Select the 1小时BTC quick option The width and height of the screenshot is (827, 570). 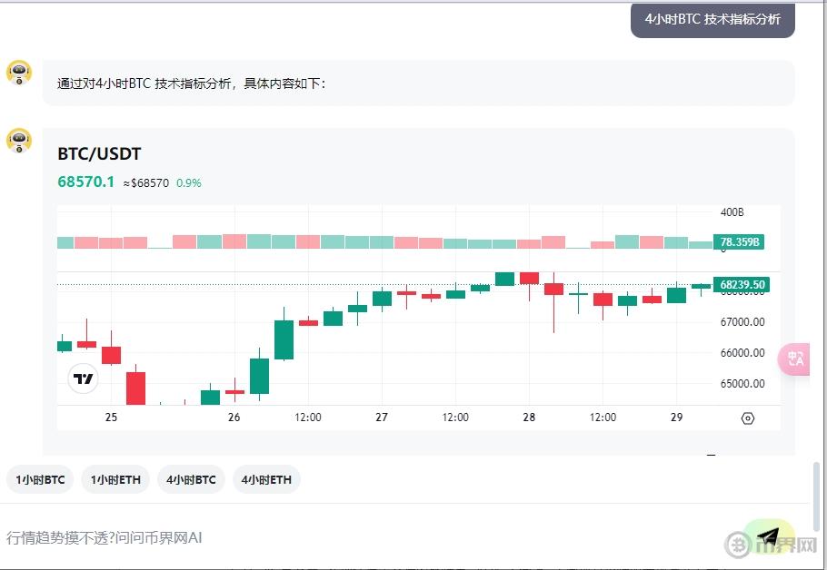pos(40,479)
